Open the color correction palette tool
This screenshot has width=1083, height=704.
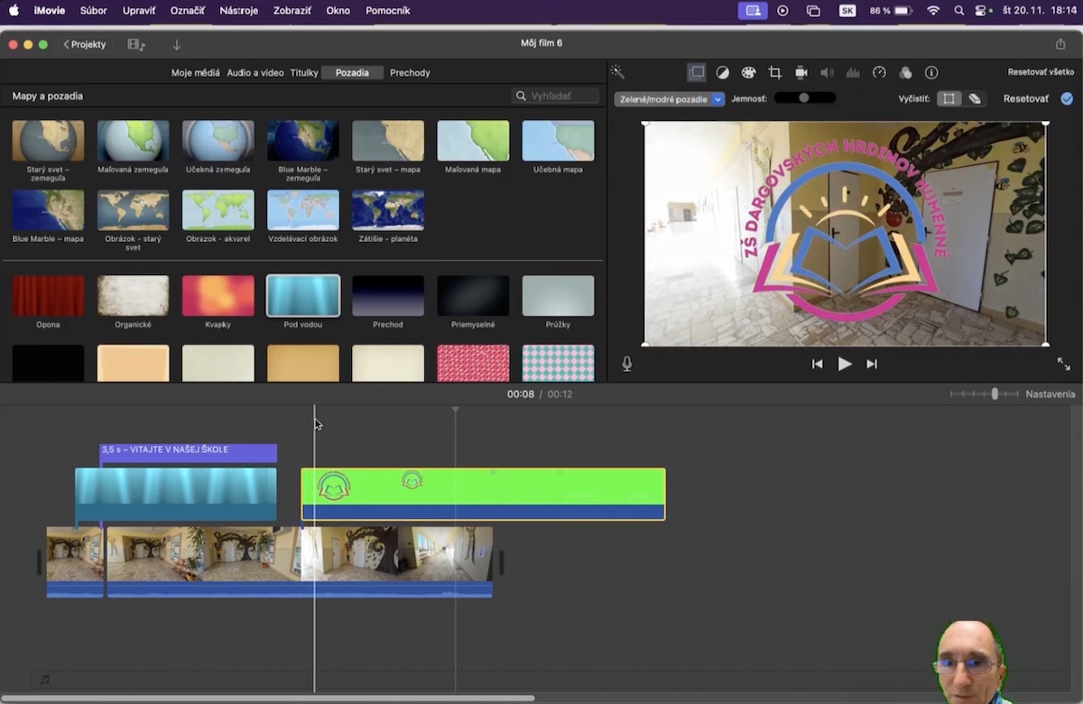click(748, 72)
